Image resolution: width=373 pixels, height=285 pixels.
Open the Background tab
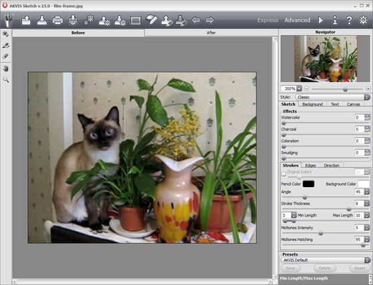(312, 104)
